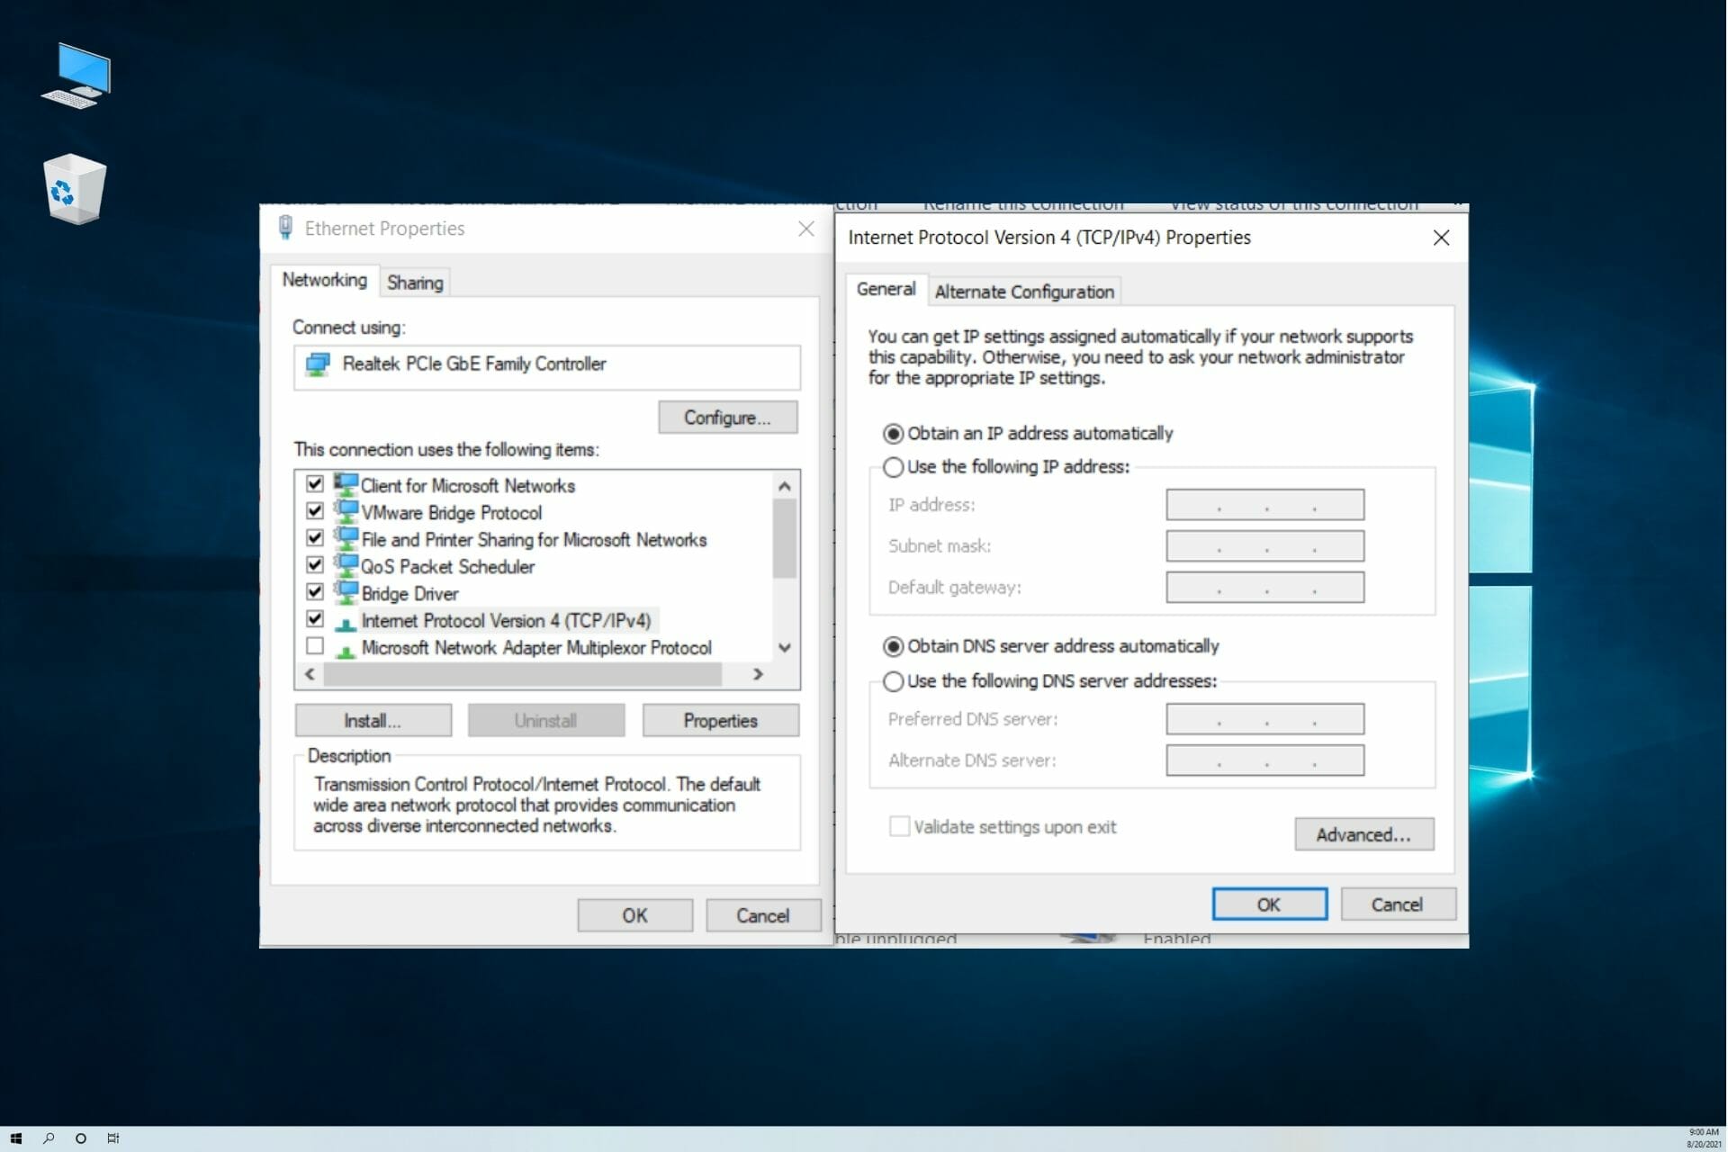Screen dimensions: 1728x1152
Task: Uncheck Bridge Driver checkbox
Action: (315, 591)
